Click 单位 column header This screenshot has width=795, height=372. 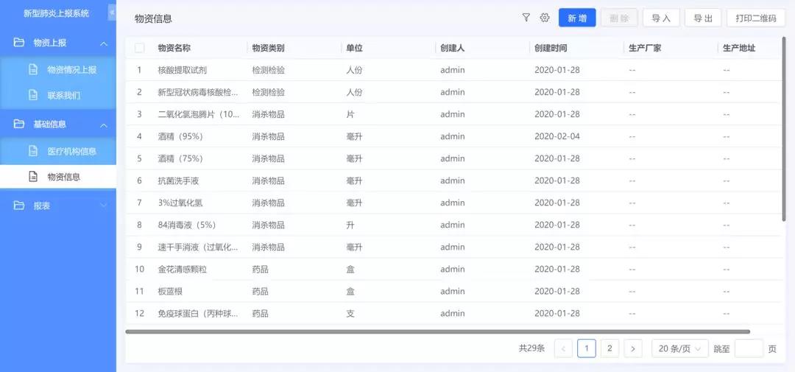(x=354, y=48)
